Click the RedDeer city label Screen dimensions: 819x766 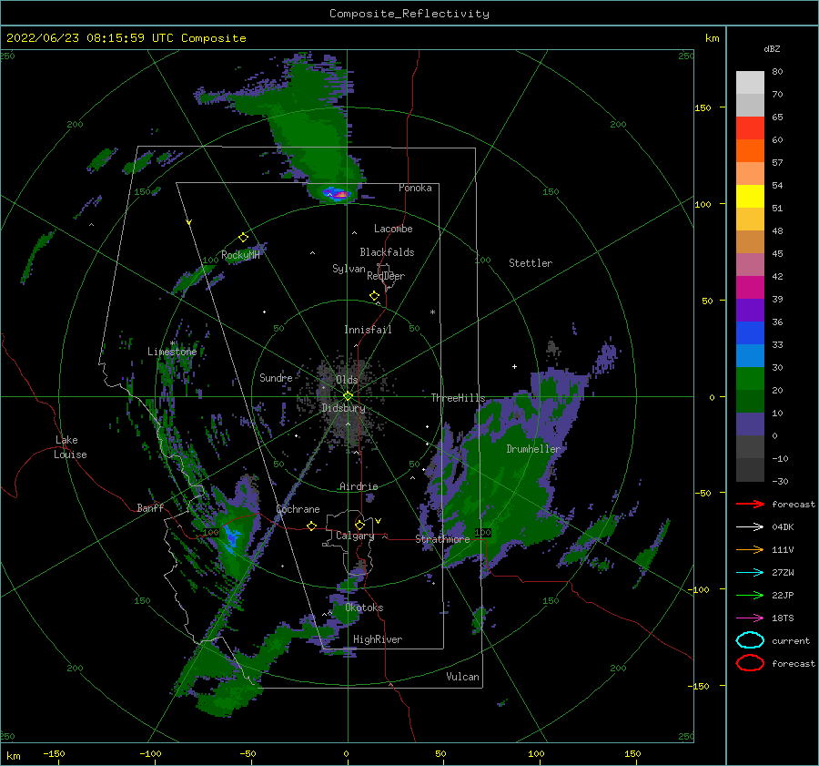tap(386, 276)
